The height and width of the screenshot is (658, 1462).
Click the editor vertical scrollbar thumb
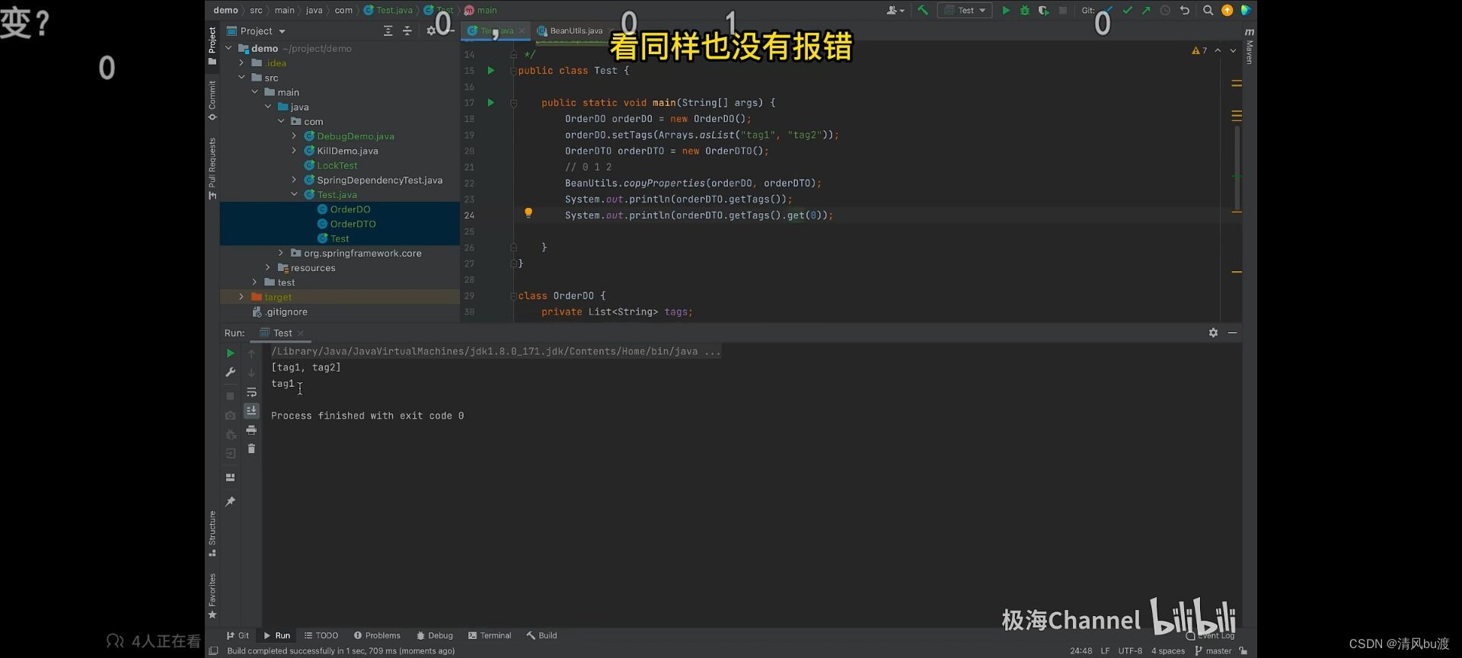[x=1237, y=169]
